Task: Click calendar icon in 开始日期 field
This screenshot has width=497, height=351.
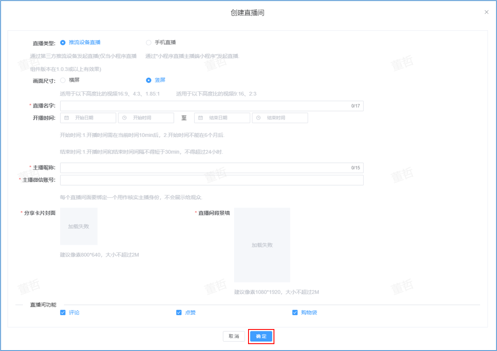Action: click(66, 118)
